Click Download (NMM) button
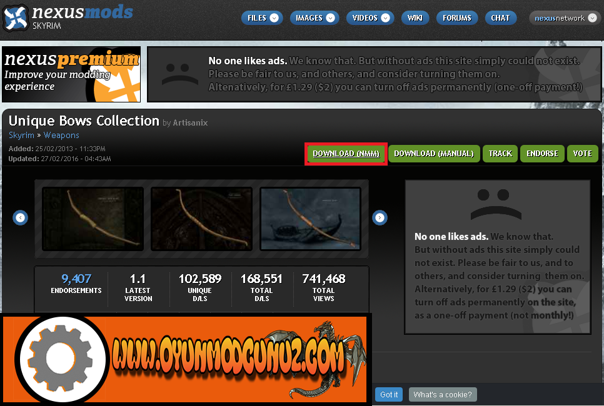604x406 pixels. pos(346,154)
